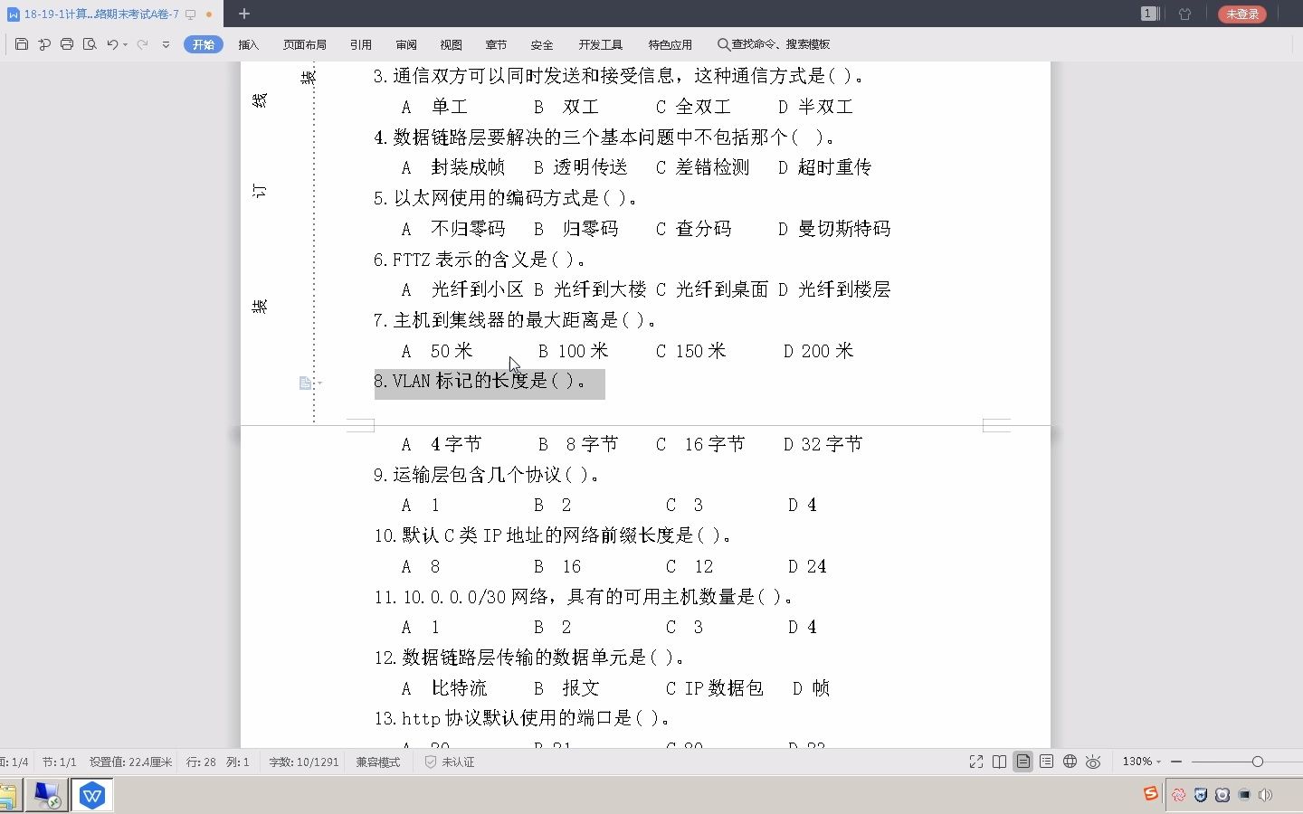Switch to reading layout book icon
The height and width of the screenshot is (814, 1303).
click(1000, 762)
